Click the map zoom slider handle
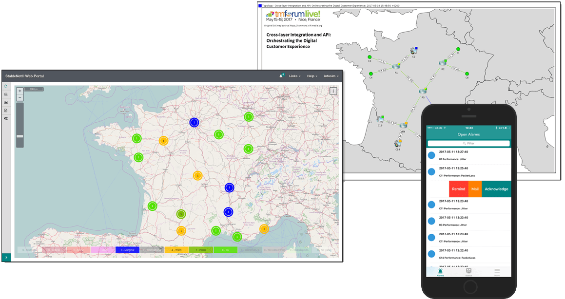Screen dimensions: 565x299 (20, 136)
